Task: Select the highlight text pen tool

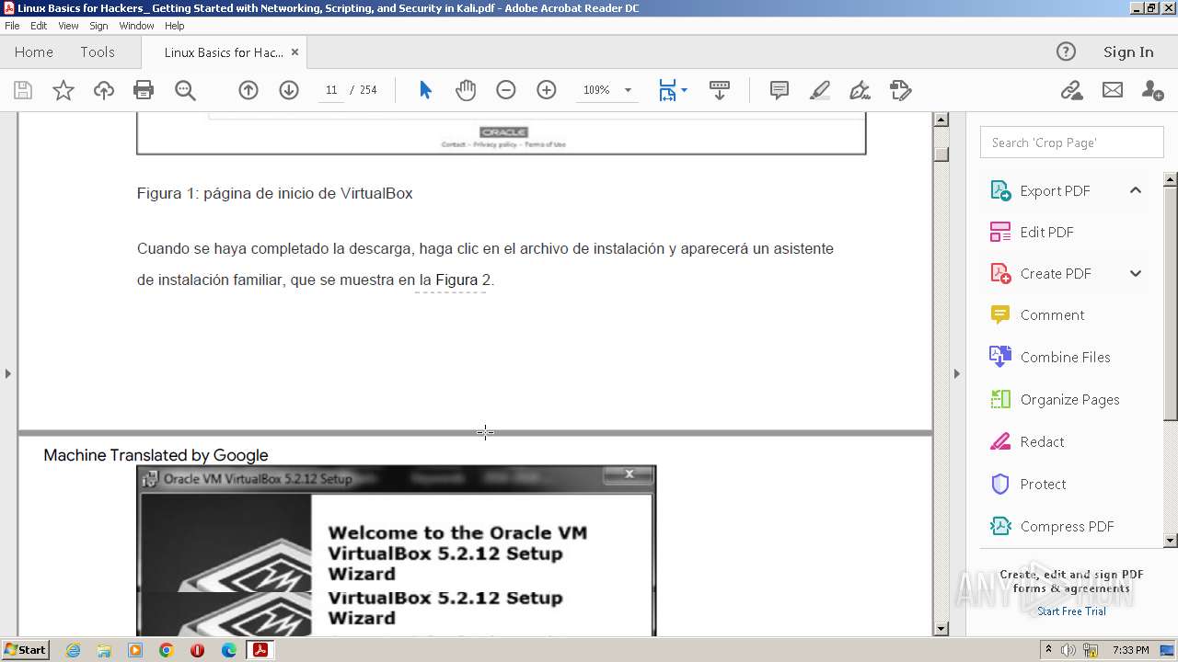Action: 820,90
